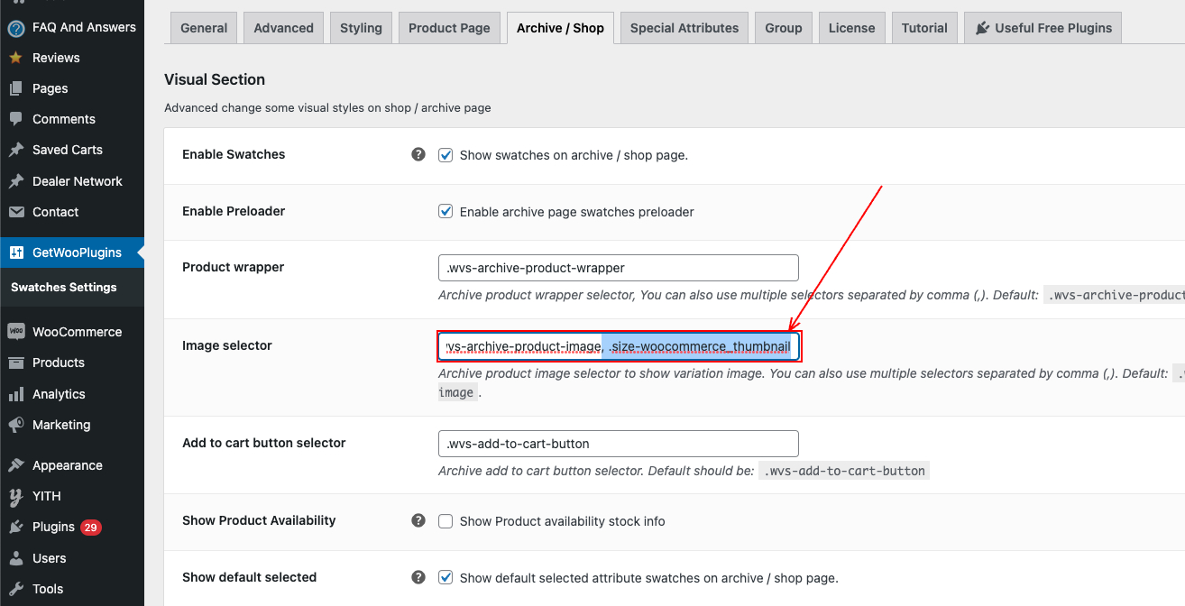
Task: Click the Saved Carts pin icon
Action: (15, 150)
